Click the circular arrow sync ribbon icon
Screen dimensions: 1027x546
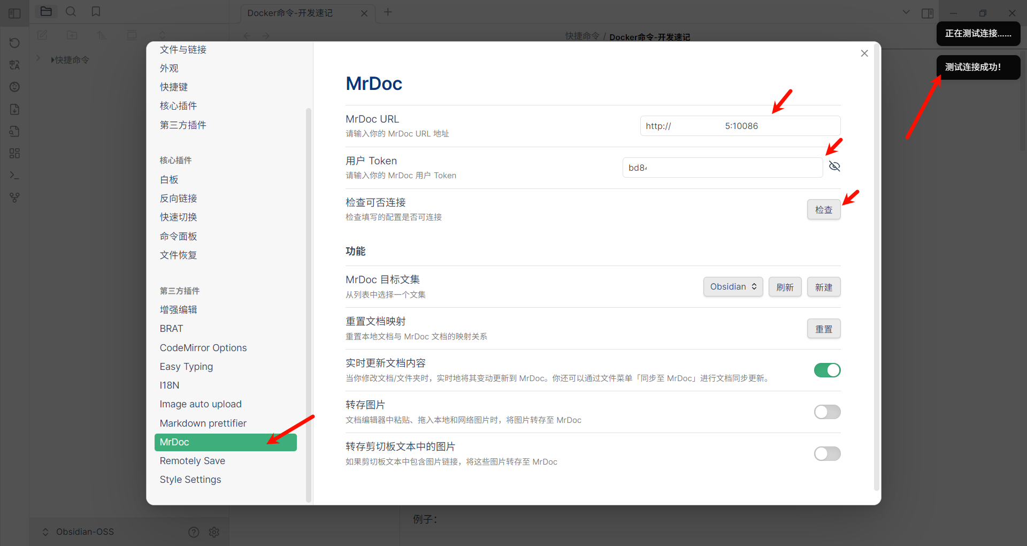click(14, 43)
